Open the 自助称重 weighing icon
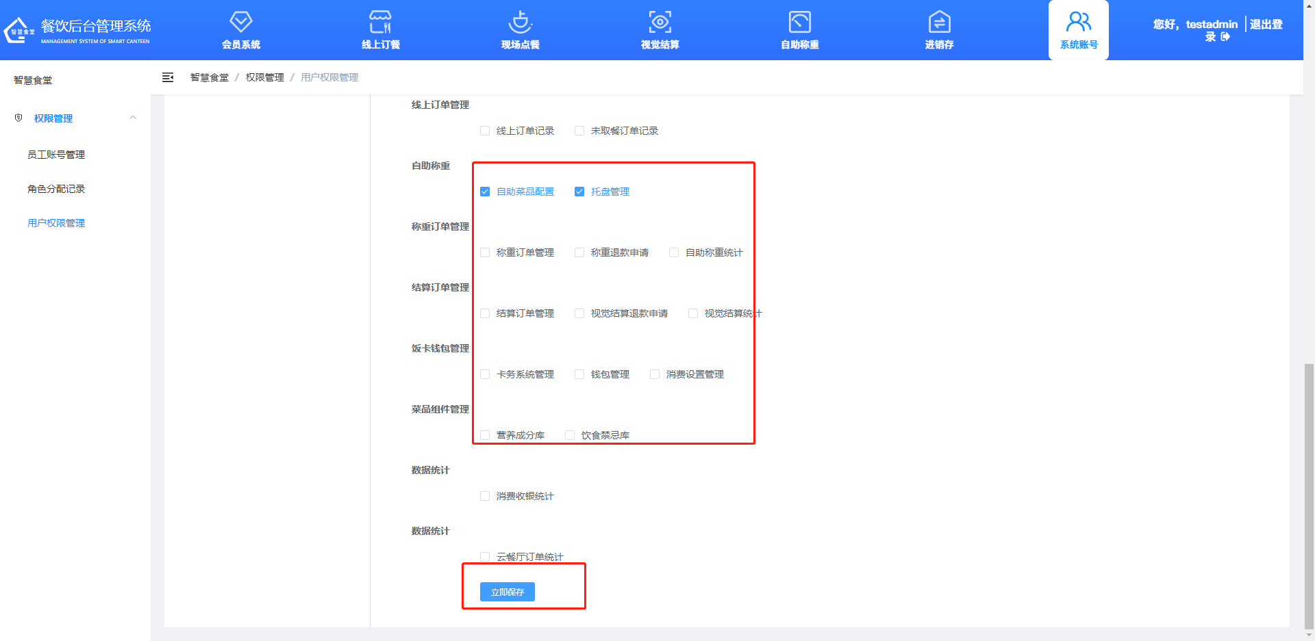The width and height of the screenshot is (1315, 641). [799, 30]
